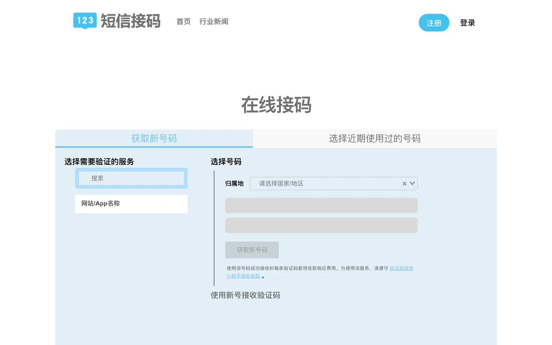The width and height of the screenshot is (552, 345).
Task: Click the 在线接码 page heading
Action: 276,105
